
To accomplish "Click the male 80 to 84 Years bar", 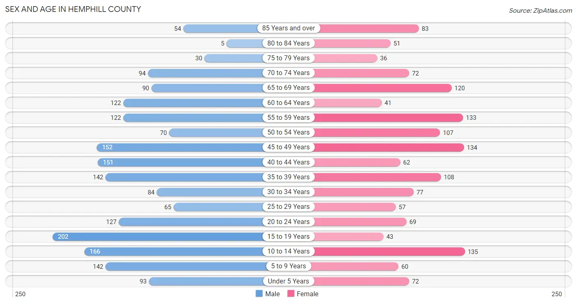I will click(245, 43).
